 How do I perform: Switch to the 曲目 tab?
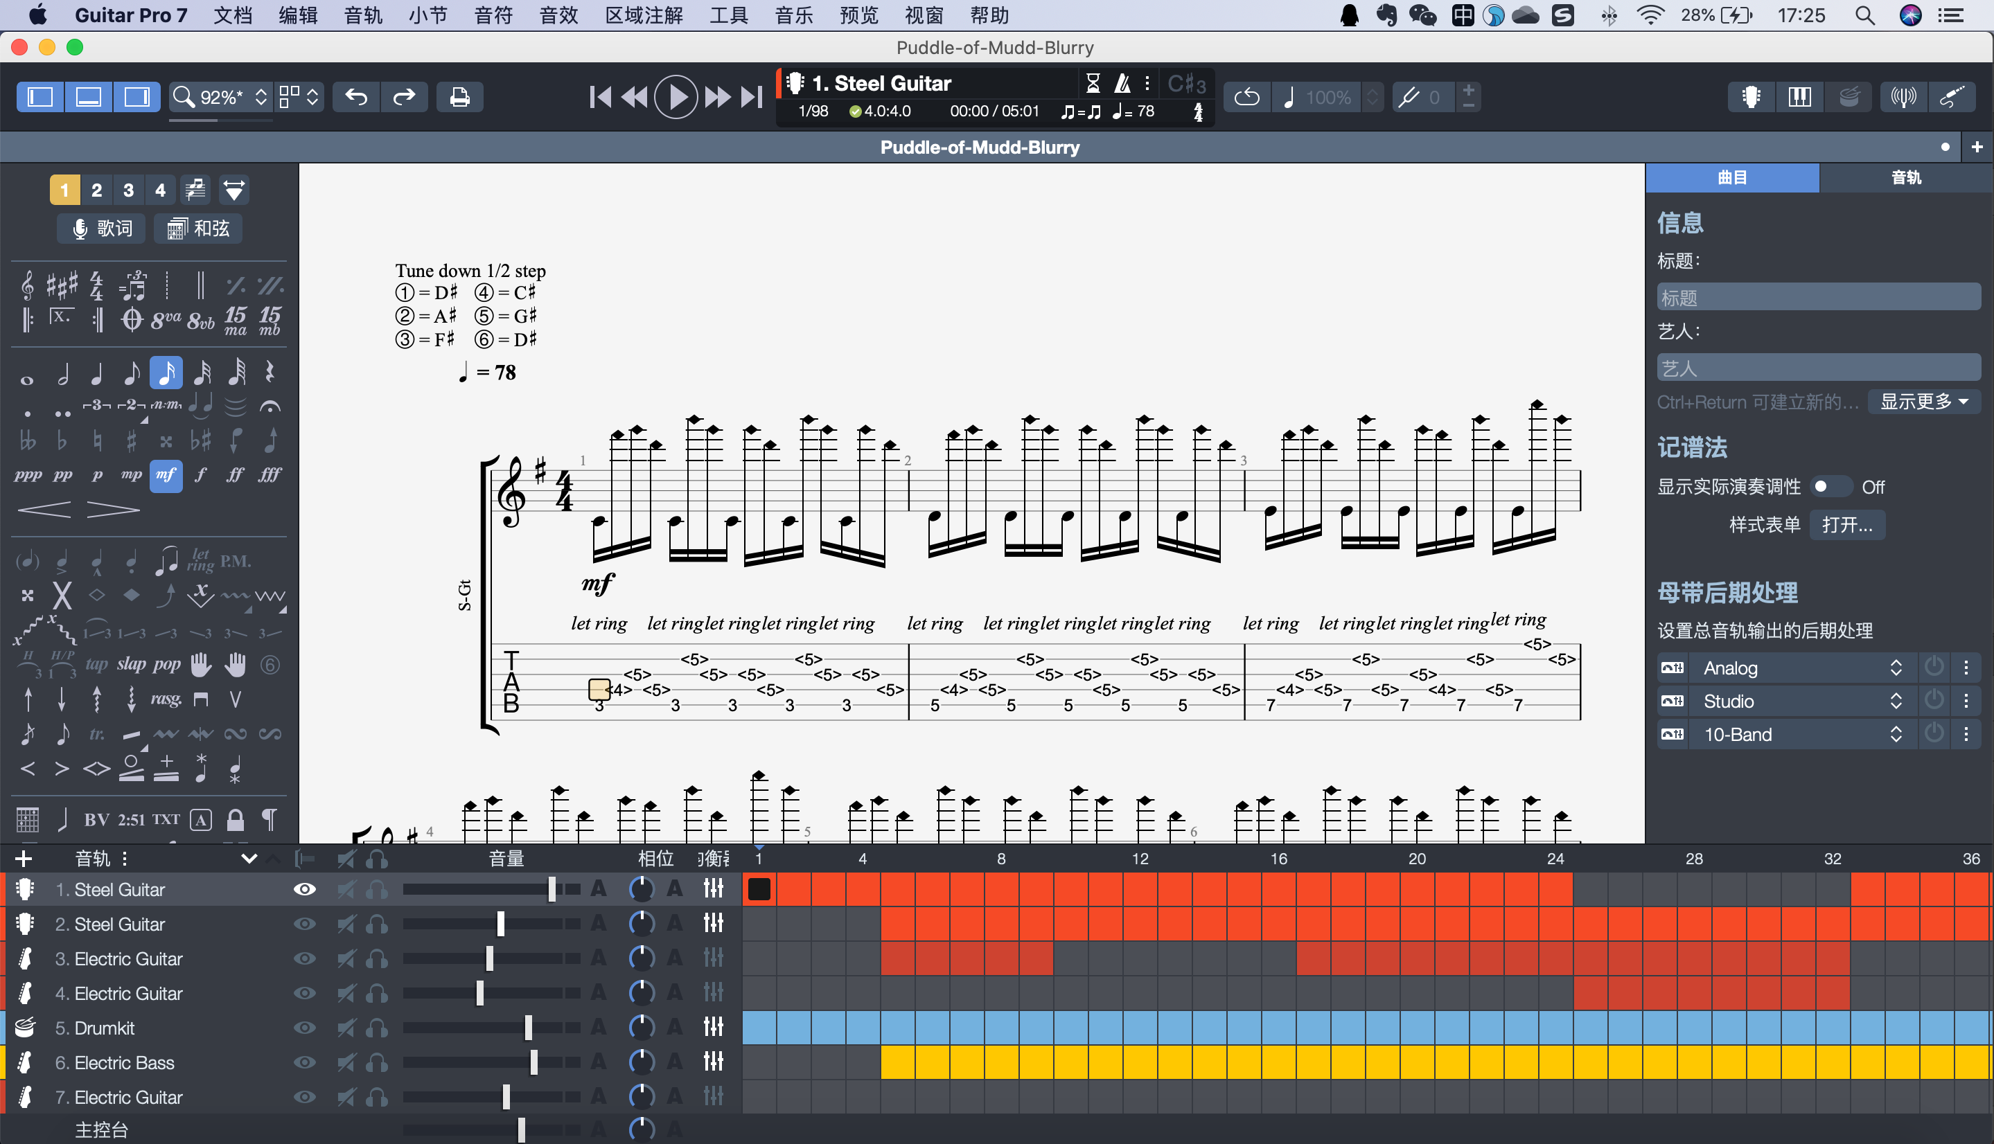tap(1732, 177)
